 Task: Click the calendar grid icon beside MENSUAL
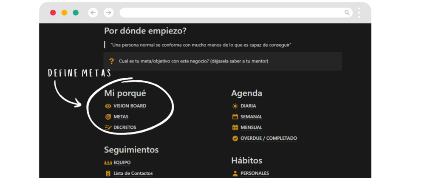235,127
